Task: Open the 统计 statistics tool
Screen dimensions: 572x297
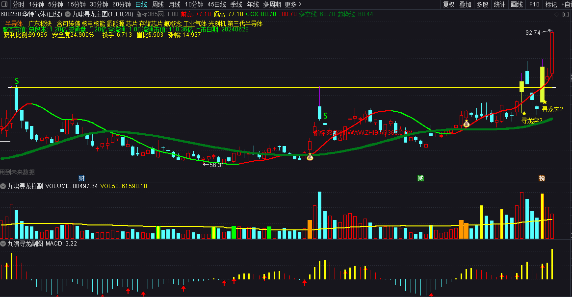Action: (499, 4)
